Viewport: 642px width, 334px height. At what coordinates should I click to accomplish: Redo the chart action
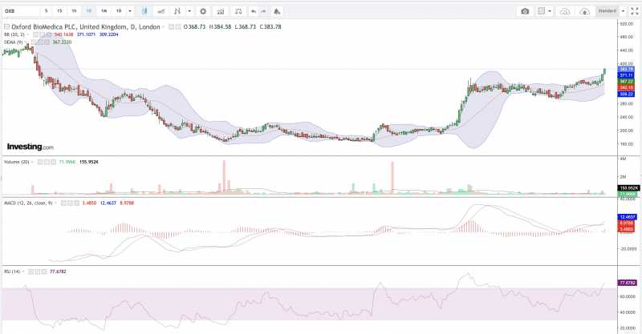pos(265,11)
